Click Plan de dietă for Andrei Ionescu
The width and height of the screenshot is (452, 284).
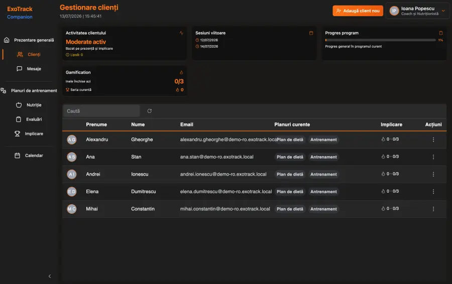click(290, 174)
